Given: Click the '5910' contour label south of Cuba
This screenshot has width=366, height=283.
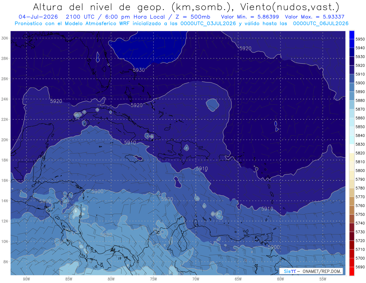Looking at the screenshot, I should [130, 143].
